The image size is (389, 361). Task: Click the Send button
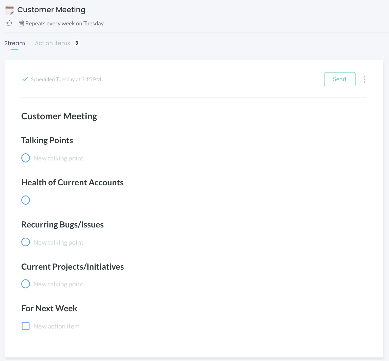point(340,79)
